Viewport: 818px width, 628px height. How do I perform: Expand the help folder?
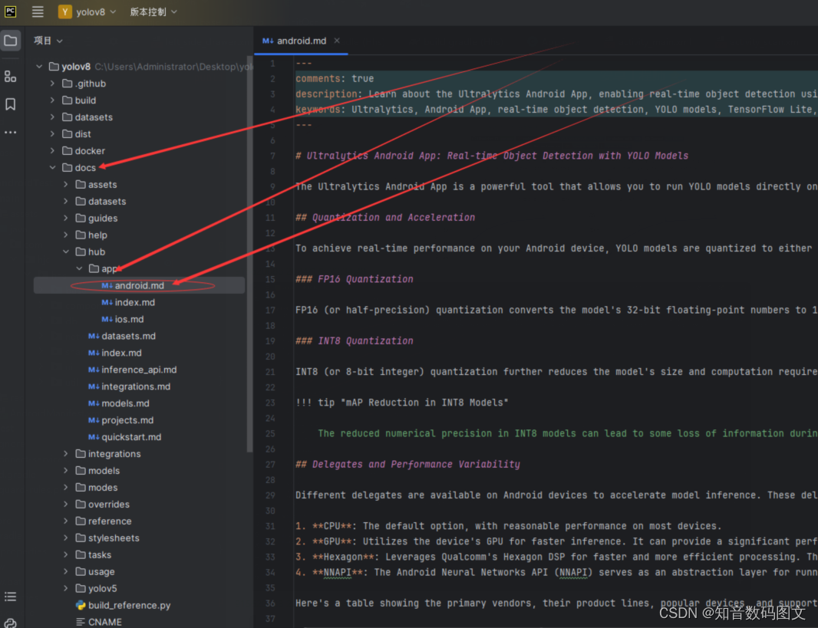pos(66,235)
